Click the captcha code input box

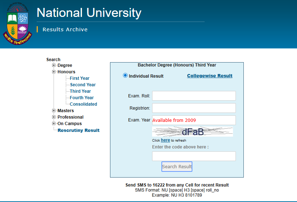(x=194, y=156)
